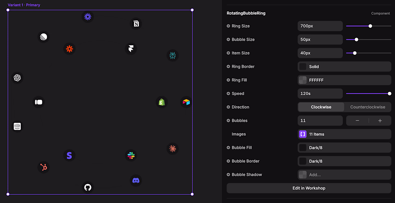Screen dimensions: 395x203
Task: Click the Edit in Workshop button
Action: [x=309, y=188]
